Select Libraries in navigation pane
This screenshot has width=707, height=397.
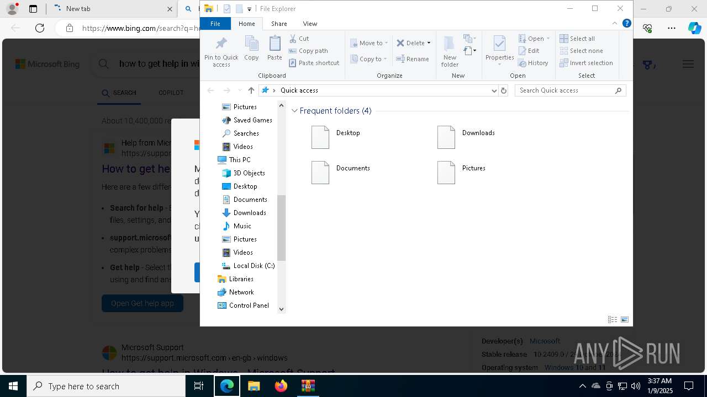236,279
